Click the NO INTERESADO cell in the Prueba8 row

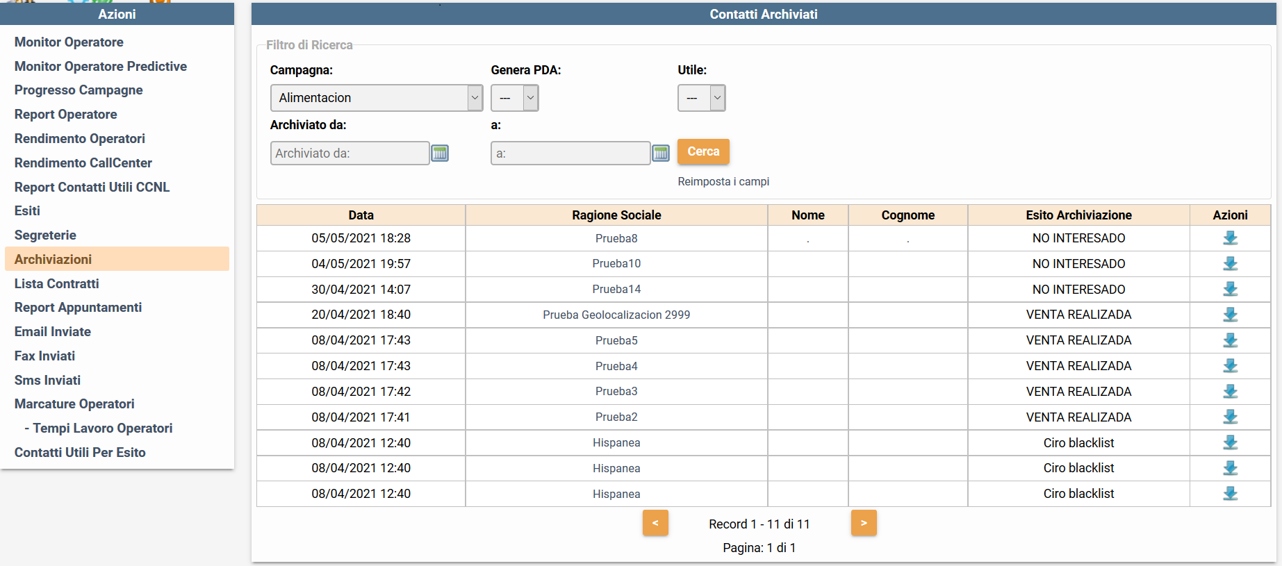pyautogui.click(x=1079, y=238)
